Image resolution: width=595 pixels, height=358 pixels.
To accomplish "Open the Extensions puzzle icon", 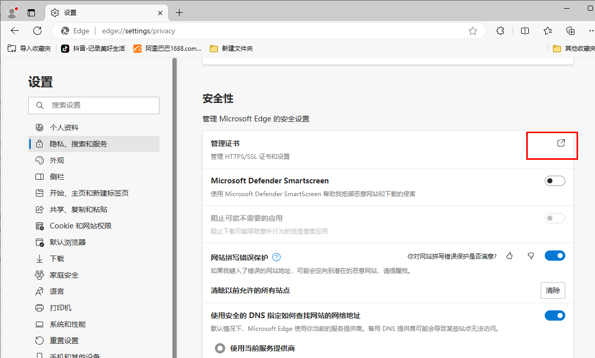I will [500, 31].
